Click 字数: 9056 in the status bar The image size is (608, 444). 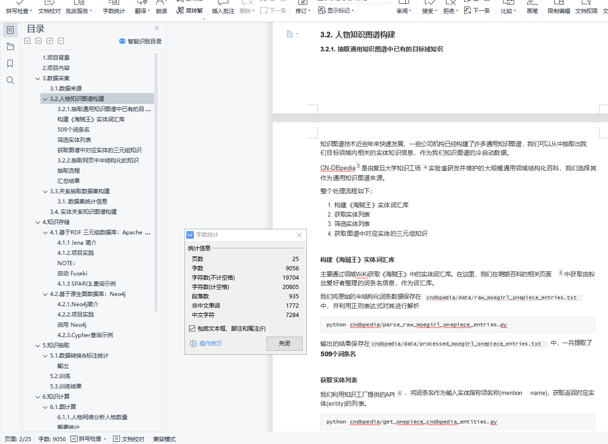(52, 439)
